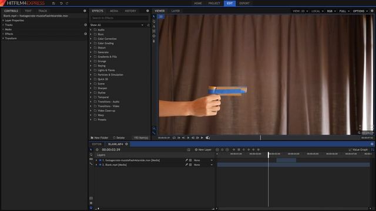Click the Delete button in Effects panel
This screenshot has width=376, height=211.
[119, 138]
